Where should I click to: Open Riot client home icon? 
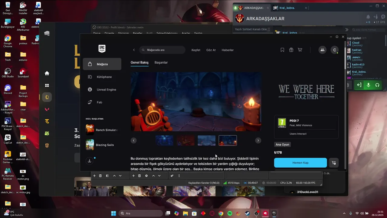[47, 73]
